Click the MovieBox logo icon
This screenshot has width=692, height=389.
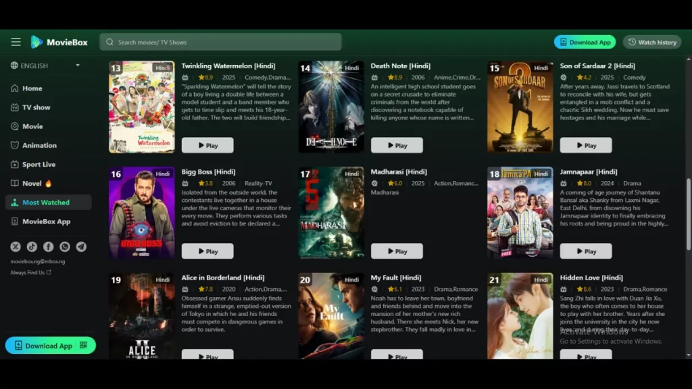coord(36,42)
